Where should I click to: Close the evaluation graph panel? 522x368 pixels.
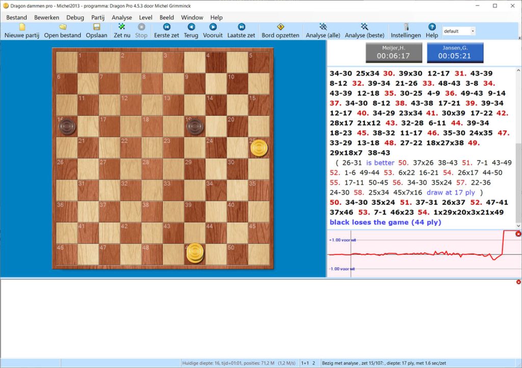coord(518,234)
